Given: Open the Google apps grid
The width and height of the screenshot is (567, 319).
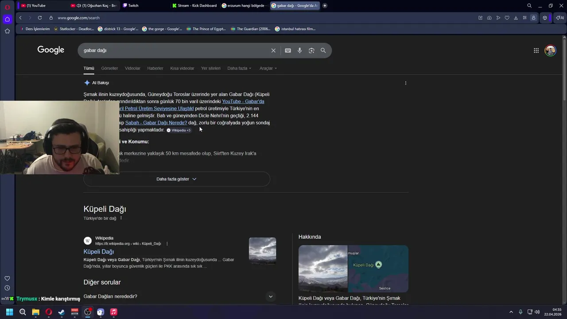Looking at the screenshot, I should [536, 51].
